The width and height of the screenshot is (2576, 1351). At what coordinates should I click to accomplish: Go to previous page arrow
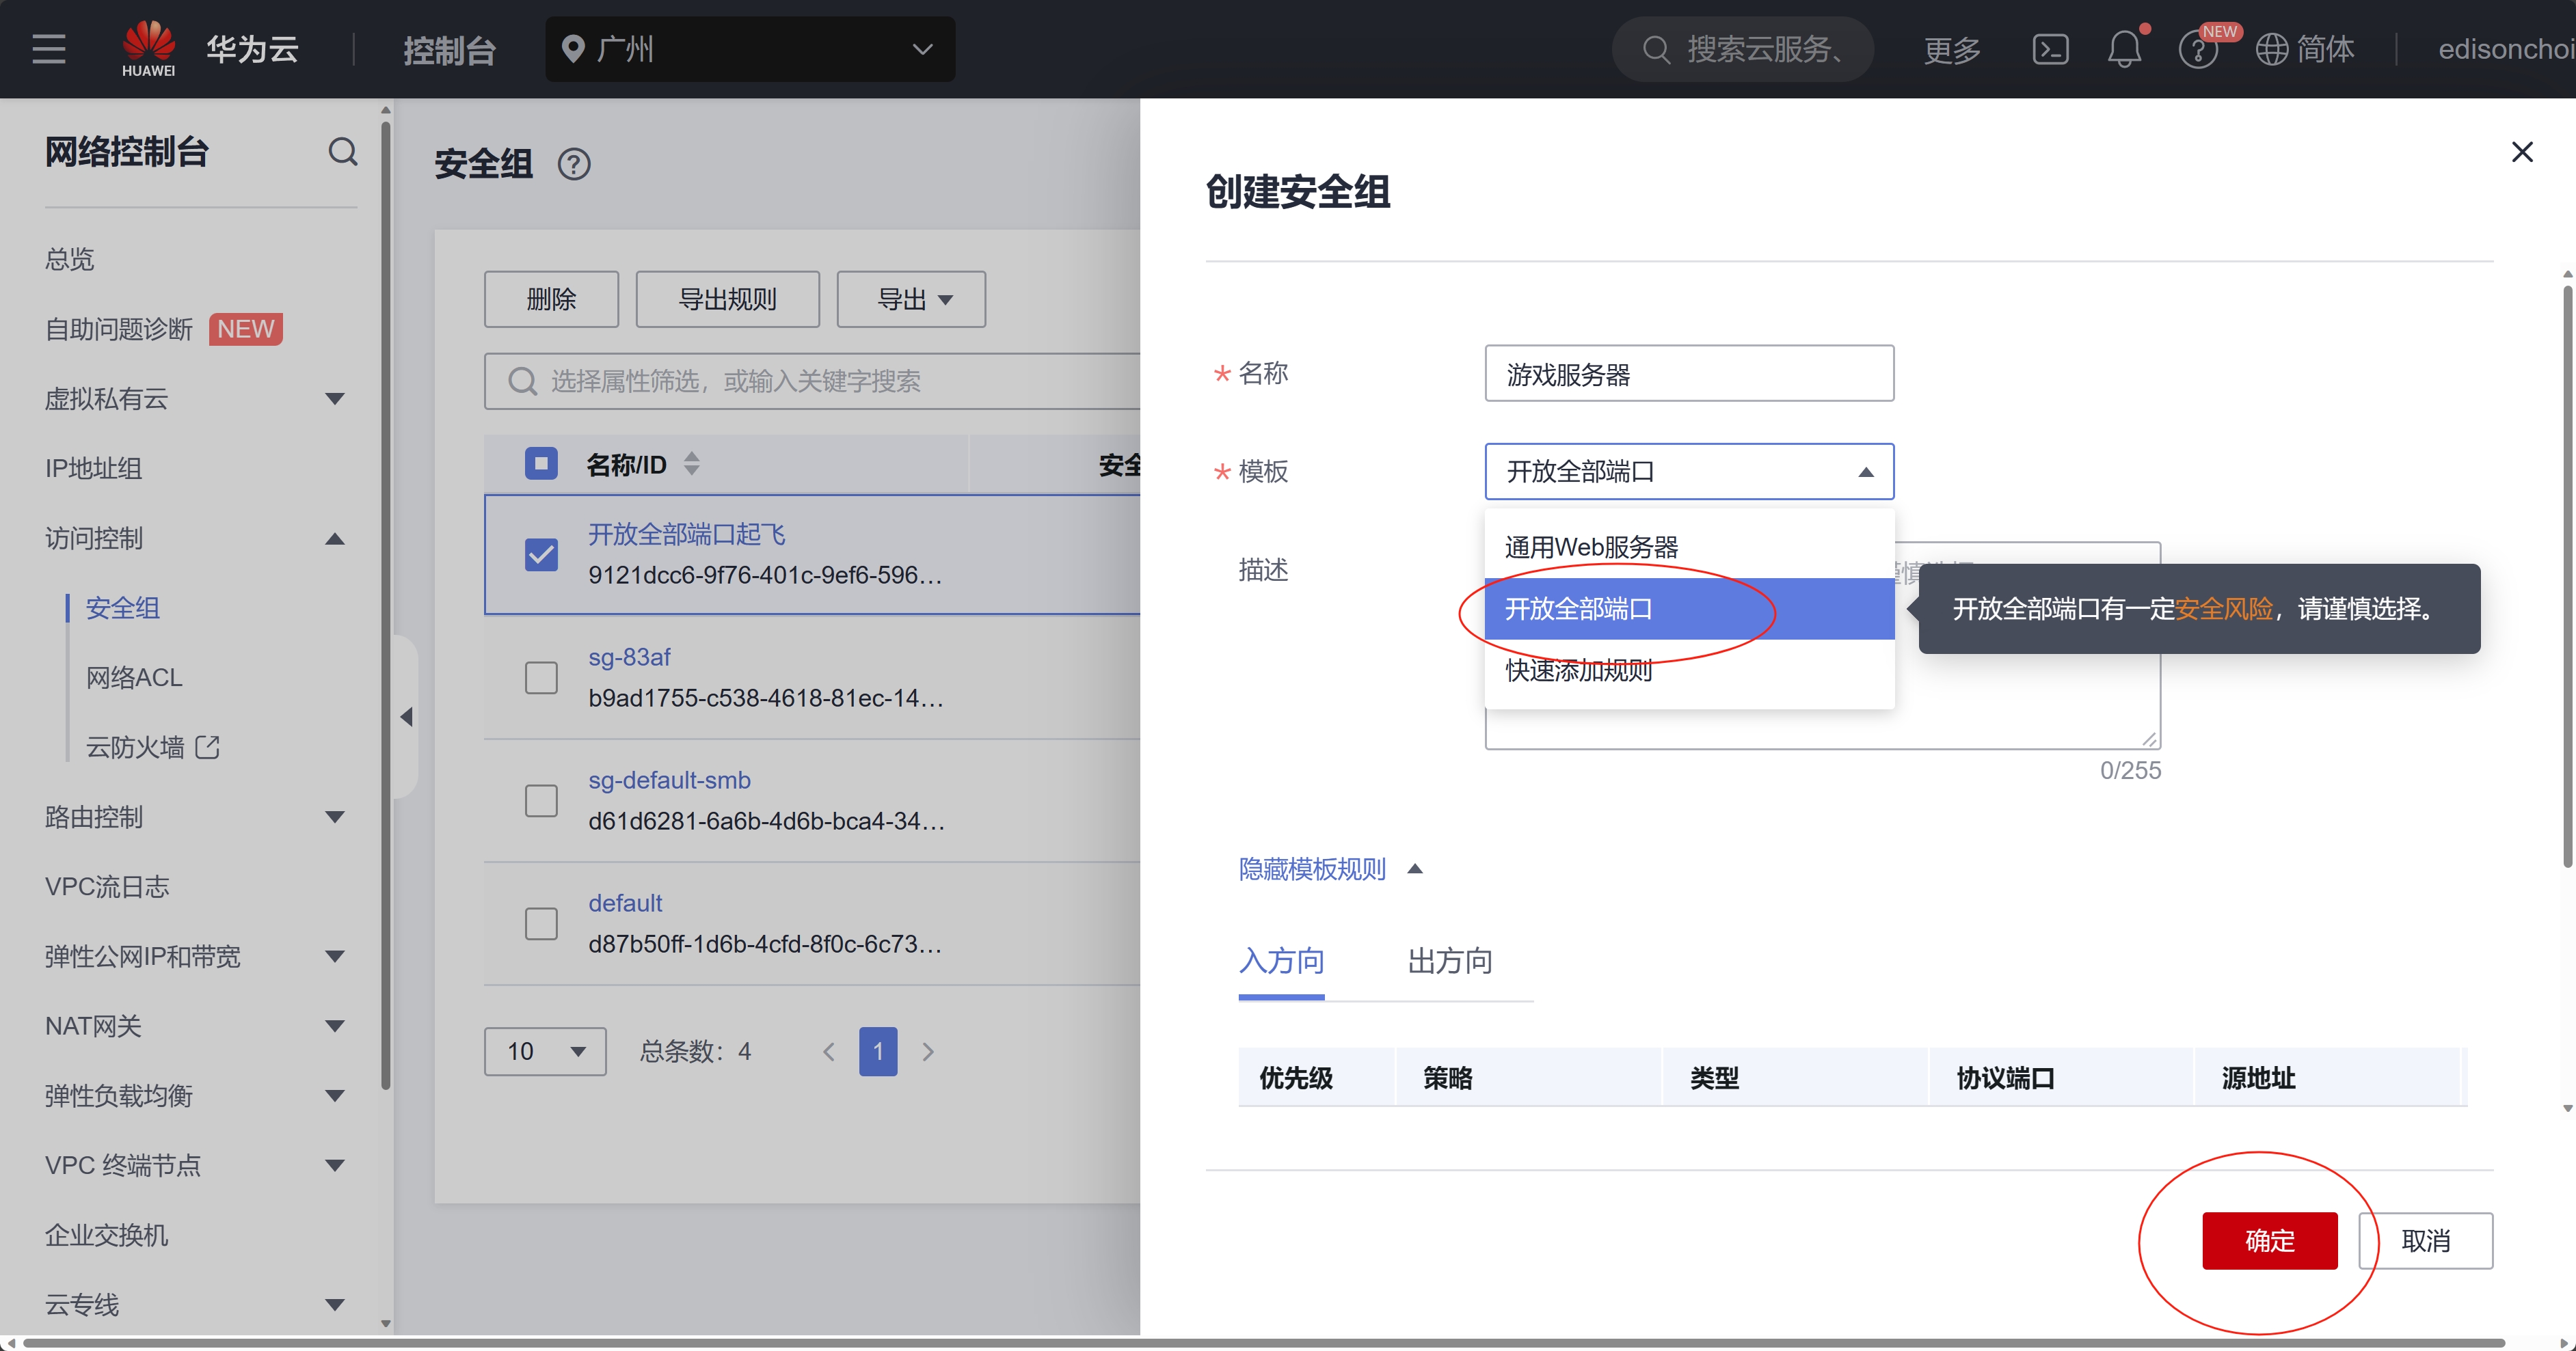[829, 1051]
